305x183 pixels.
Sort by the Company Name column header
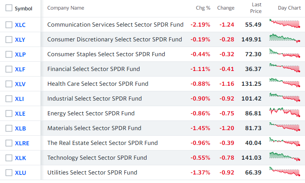point(66,8)
